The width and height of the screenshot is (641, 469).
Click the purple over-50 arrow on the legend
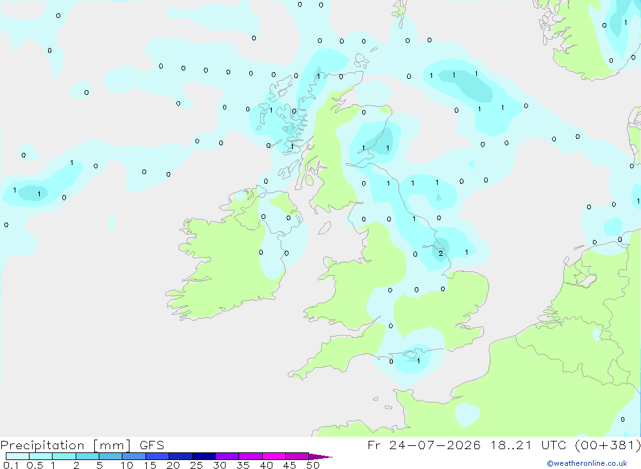coord(320,457)
